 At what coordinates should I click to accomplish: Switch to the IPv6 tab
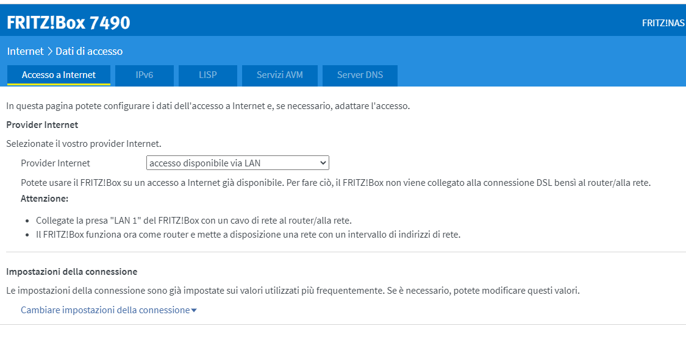tap(145, 75)
